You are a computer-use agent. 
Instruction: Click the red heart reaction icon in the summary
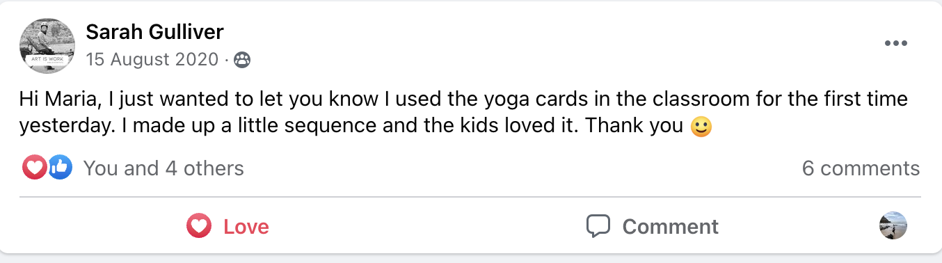tap(34, 168)
